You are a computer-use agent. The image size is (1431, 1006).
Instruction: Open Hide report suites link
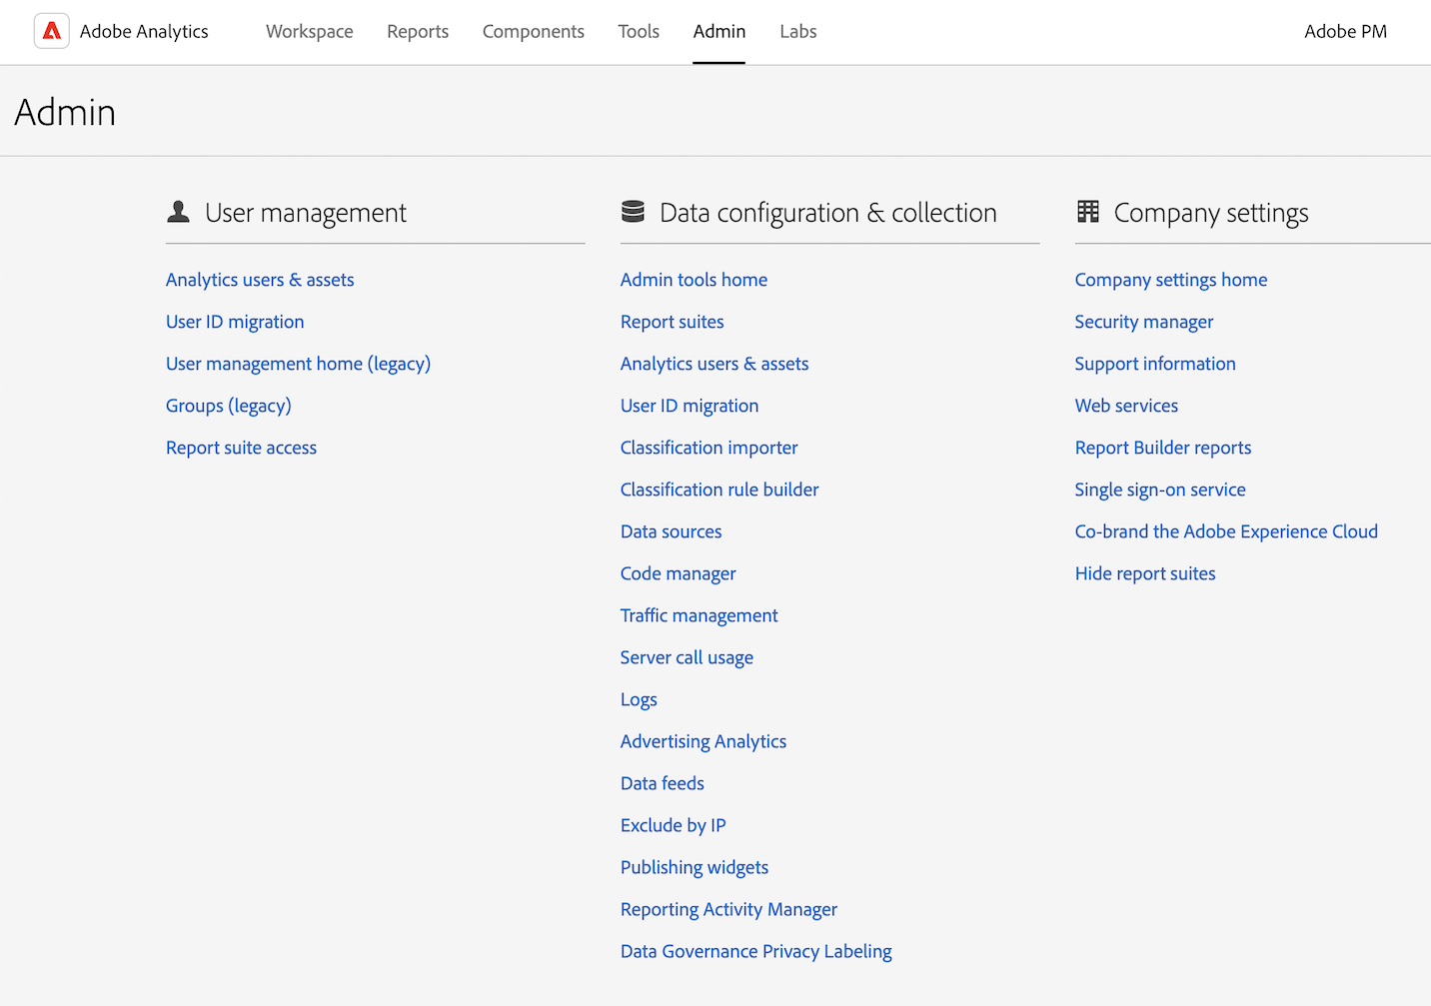(1144, 573)
